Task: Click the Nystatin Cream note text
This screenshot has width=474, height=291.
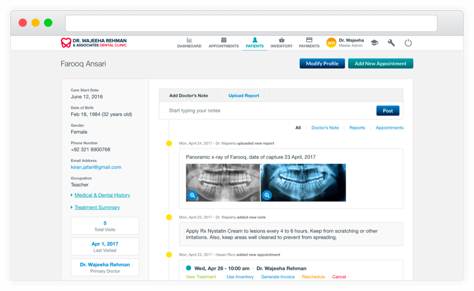Action: [282, 234]
